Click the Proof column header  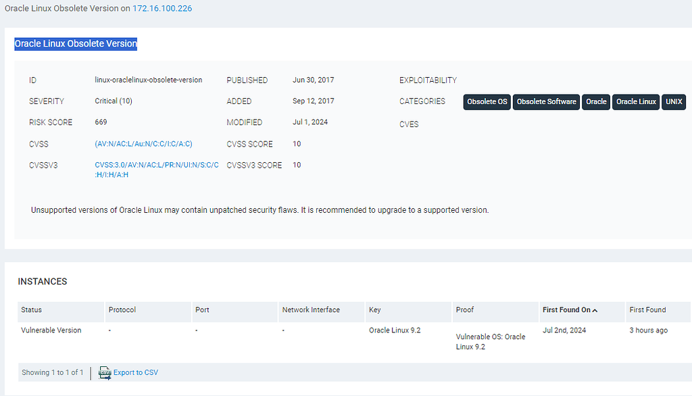(x=465, y=310)
